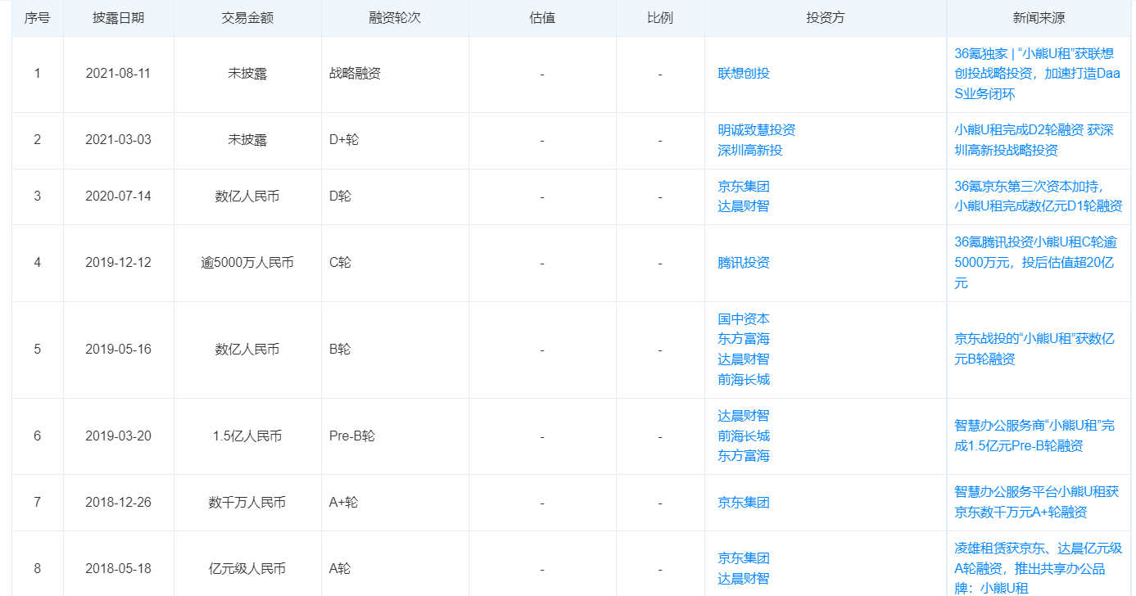Image resolution: width=1136 pixels, height=596 pixels.
Task: Open news 36氪京东第三次资本加持
Action: [x=1039, y=196]
